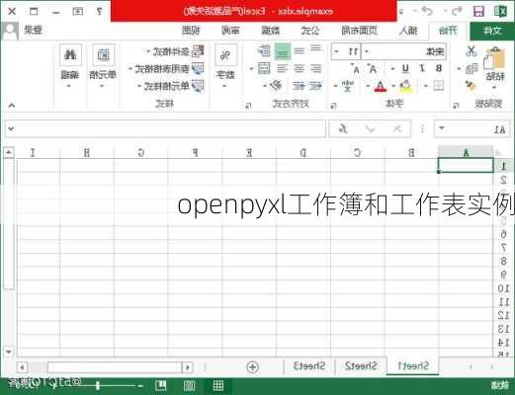Toggle Bottom Align for cell
Viewport: 515px width, 395px height.
pos(283,52)
